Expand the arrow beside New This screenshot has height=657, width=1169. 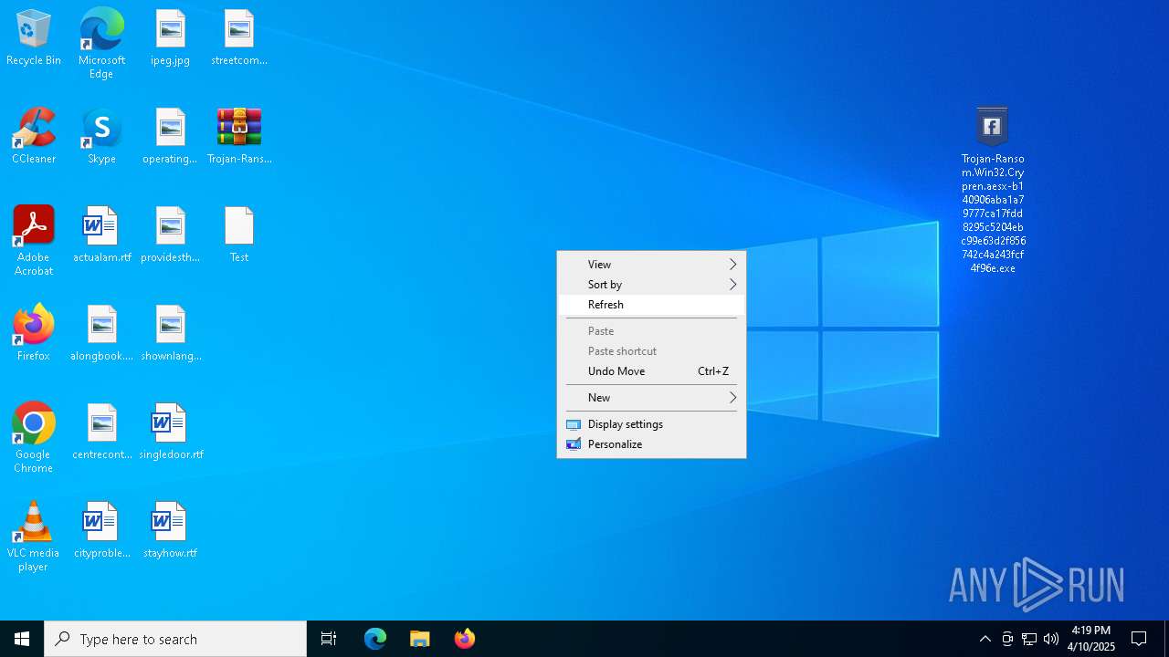tap(732, 398)
